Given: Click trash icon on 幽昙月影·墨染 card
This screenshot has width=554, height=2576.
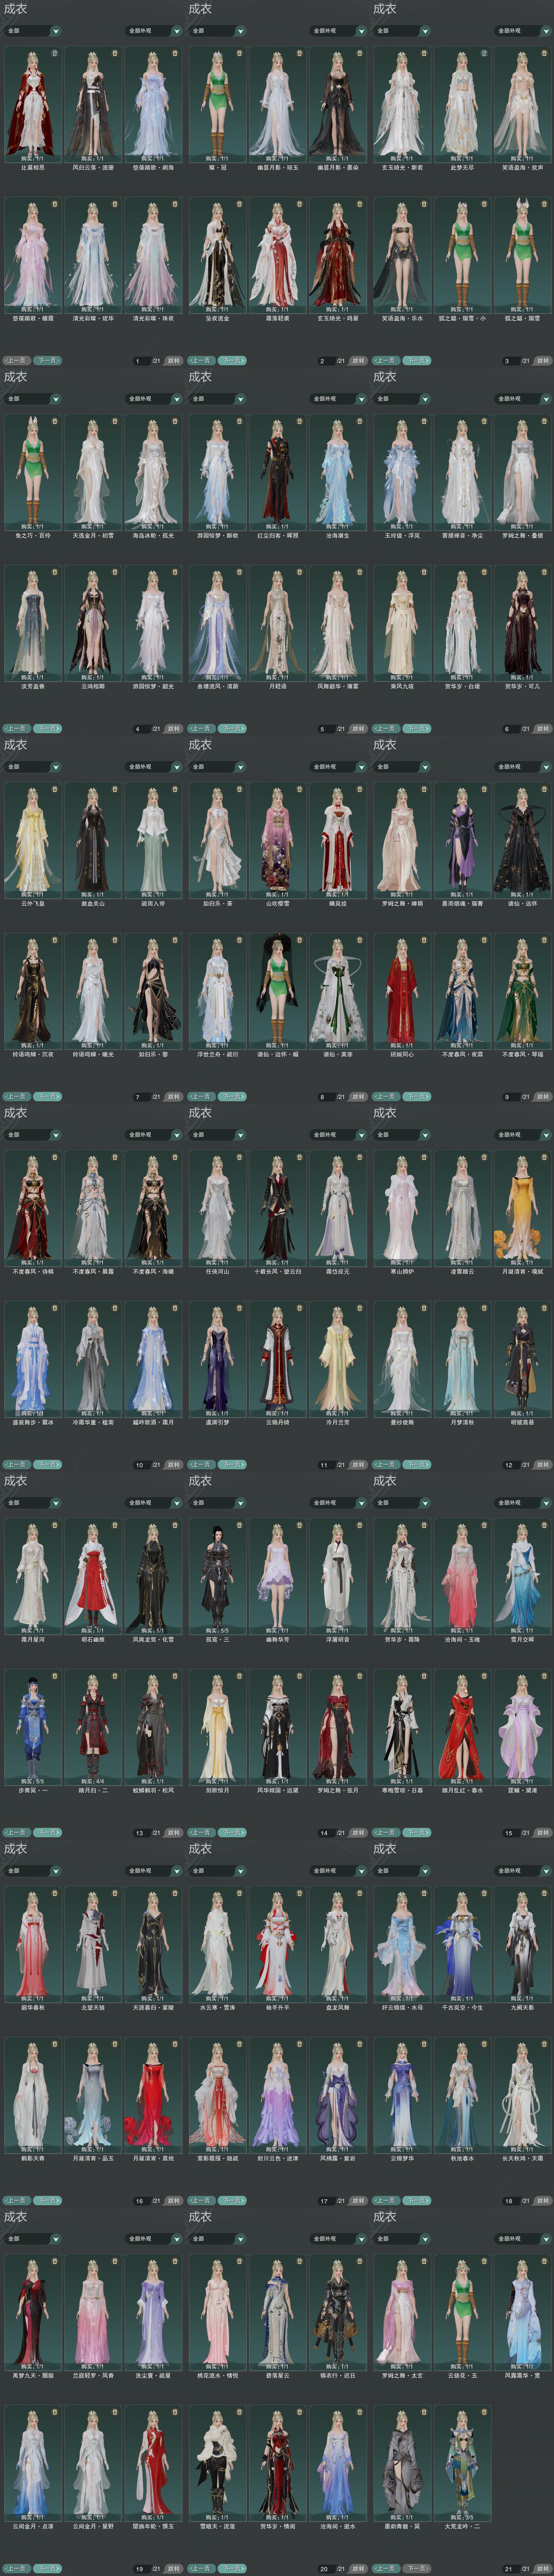Looking at the screenshot, I should point(360,53).
